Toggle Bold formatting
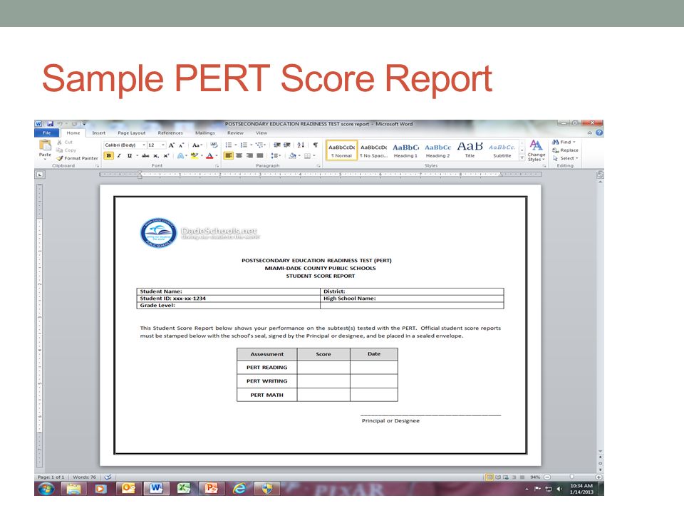The height and width of the screenshot is (513, 684). 108,156
